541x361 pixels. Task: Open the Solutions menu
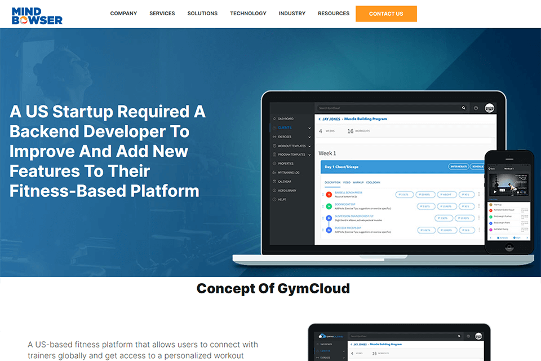pos(202,14)
